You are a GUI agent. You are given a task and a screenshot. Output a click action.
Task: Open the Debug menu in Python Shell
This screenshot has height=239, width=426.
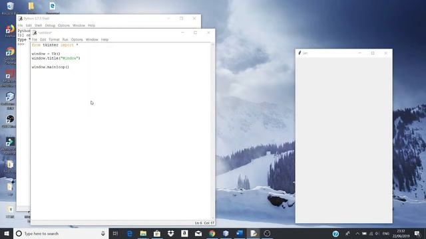tap(50, 25)
